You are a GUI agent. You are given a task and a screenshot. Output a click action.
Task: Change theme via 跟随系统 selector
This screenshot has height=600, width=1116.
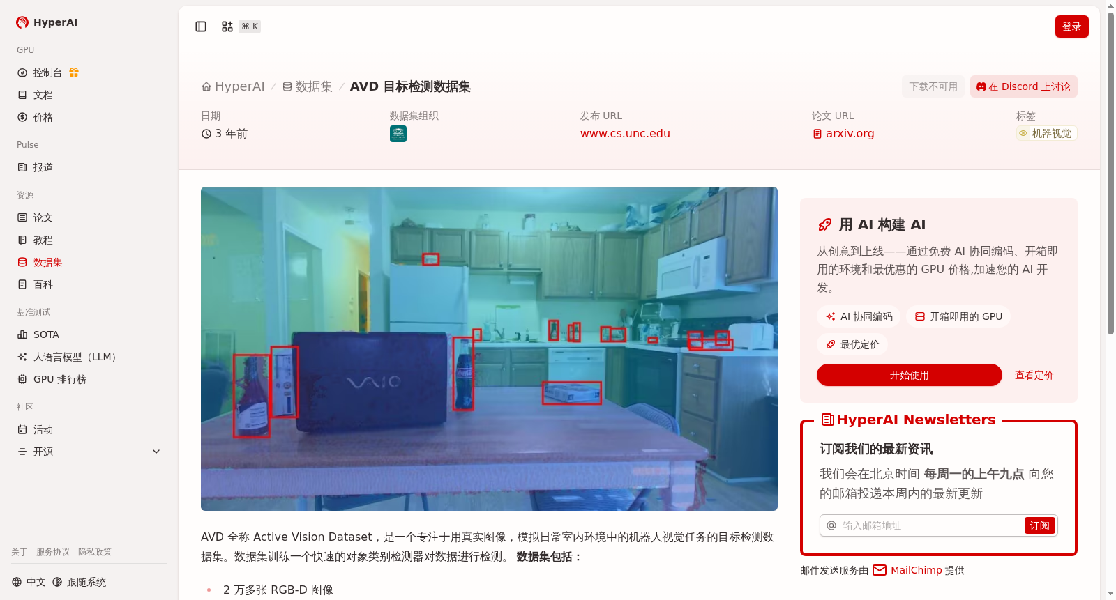pyautogui.click(x=80, y=582)
